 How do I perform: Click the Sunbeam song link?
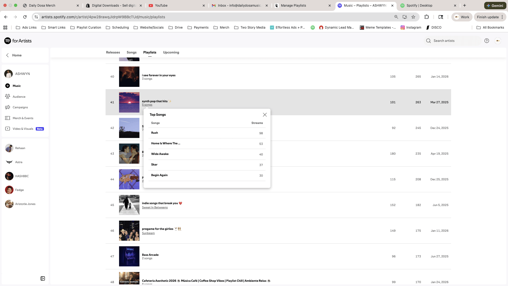(x=148, y=233)
